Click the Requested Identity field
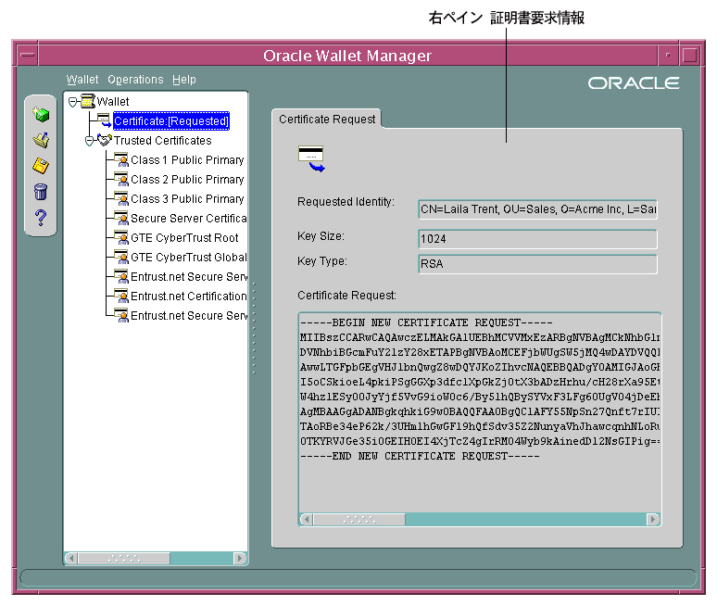The height and width of the screenshot is (606, 717). 537,209
